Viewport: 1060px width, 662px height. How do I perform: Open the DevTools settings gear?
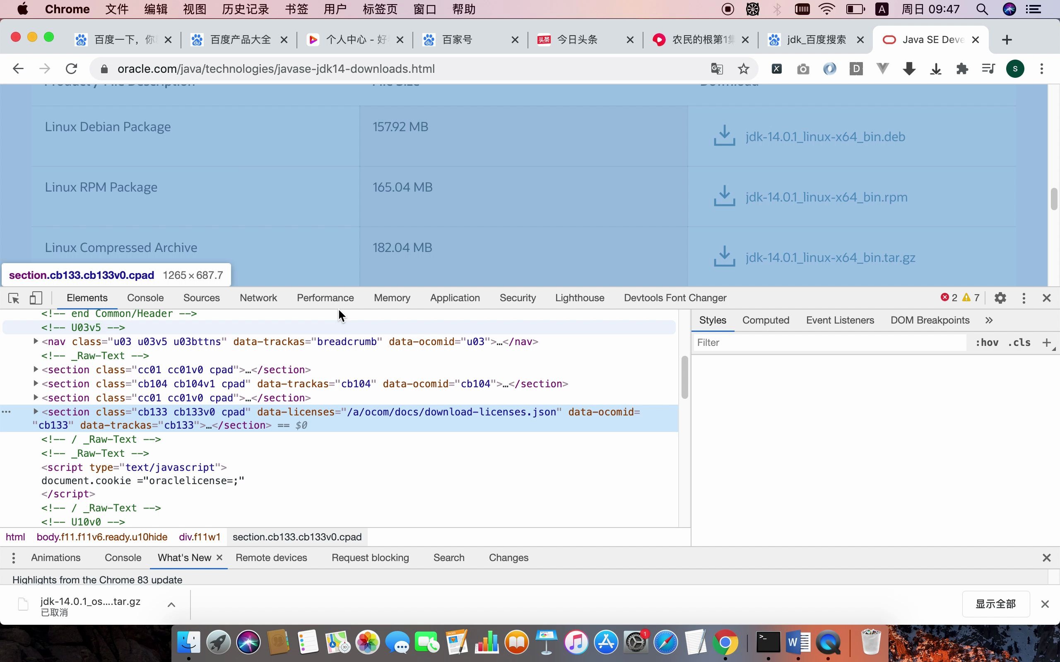tap(1000, 298)
